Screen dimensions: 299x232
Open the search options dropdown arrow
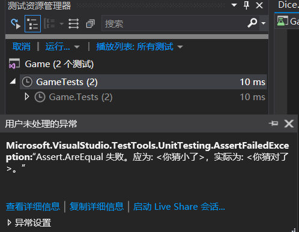coord(264,23)
